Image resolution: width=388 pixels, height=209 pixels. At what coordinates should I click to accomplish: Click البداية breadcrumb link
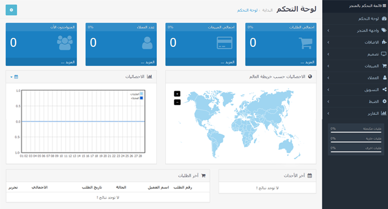267,10
